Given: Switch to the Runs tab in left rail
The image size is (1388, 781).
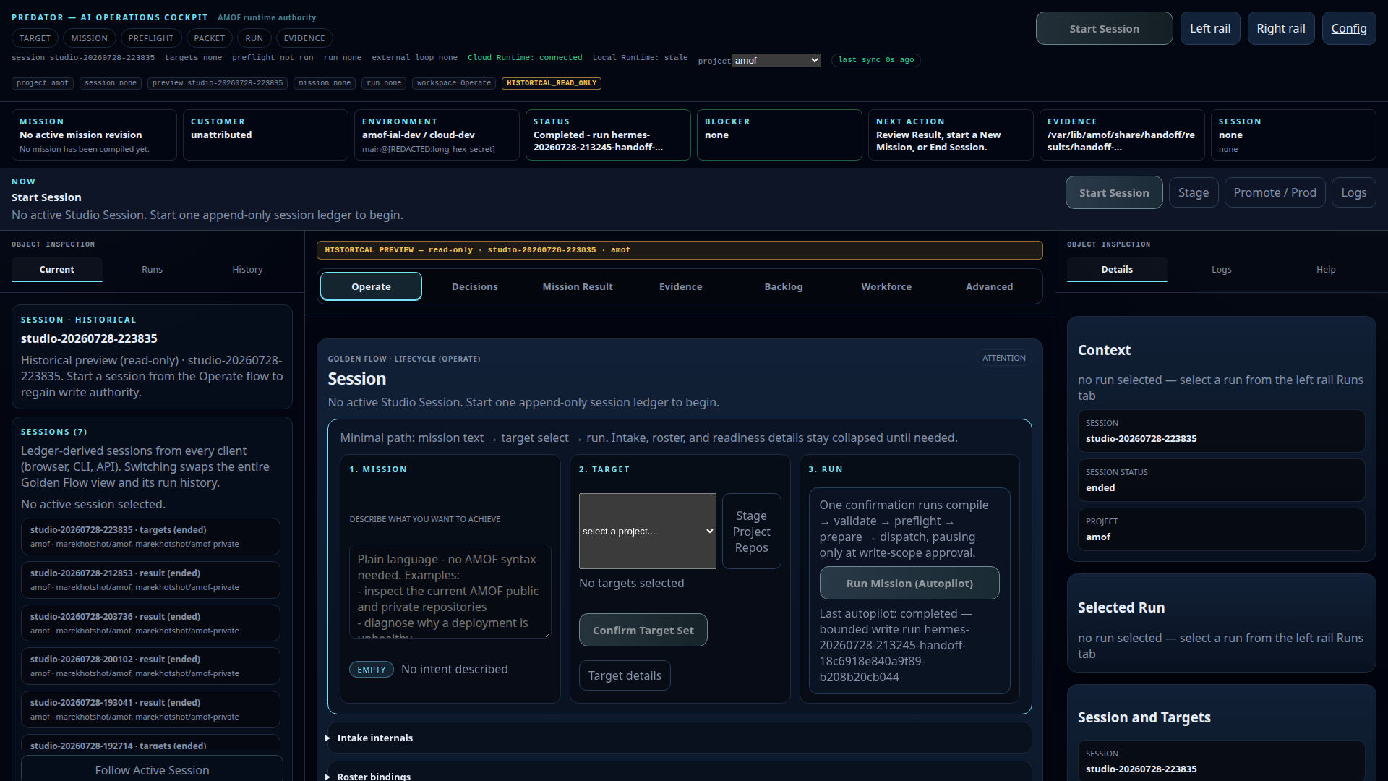Looking at the screenshot, I should point(152,269).
